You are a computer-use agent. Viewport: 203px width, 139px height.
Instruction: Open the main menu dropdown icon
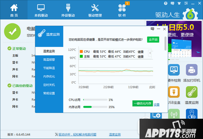(x=186, y=3)
